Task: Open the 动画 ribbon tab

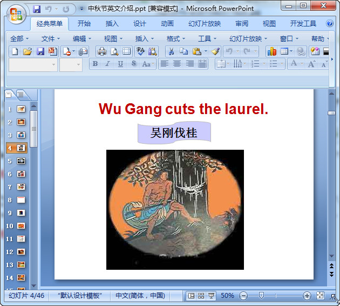Action: point(167,23)
